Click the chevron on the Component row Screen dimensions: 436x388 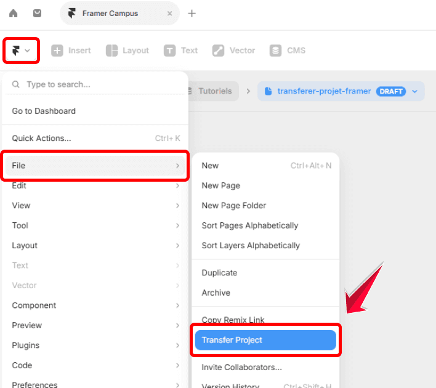point(178,305)
